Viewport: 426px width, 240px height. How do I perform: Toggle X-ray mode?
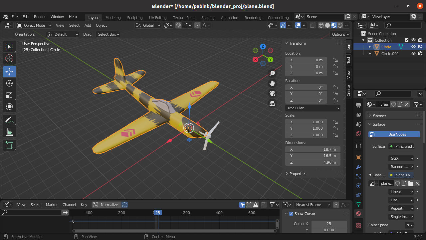click(x=313, y=25)
